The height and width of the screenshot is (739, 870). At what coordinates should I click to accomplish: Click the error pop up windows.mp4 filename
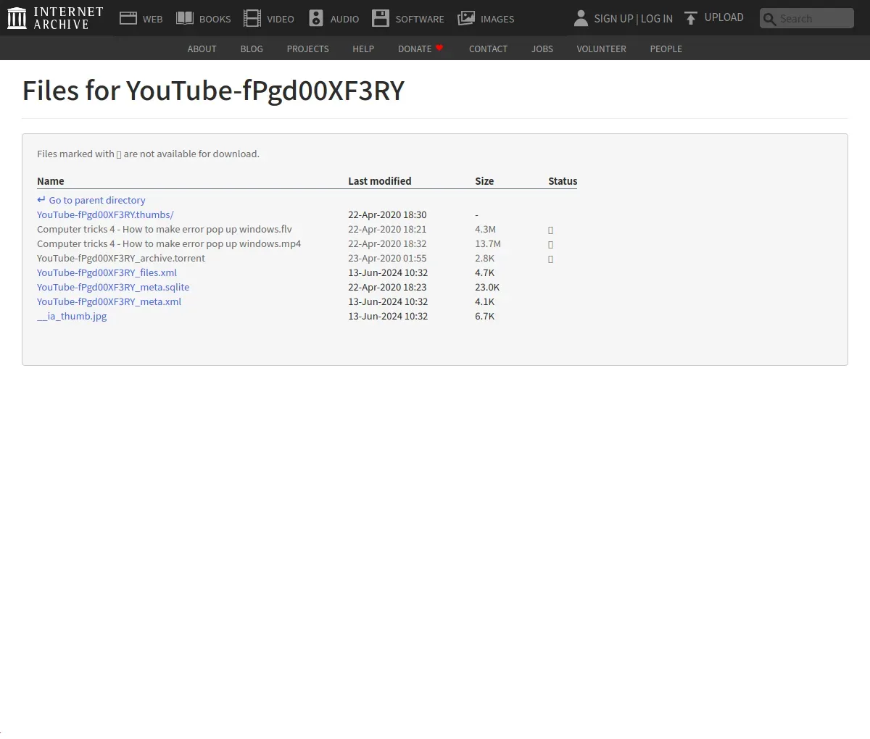coord(169,243)
